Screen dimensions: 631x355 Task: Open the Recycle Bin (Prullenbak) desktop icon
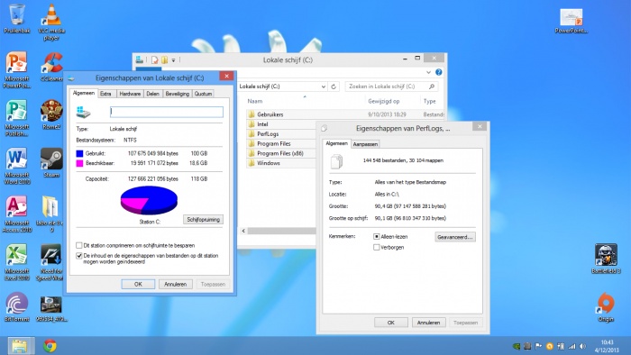click(x=16, y=19)
